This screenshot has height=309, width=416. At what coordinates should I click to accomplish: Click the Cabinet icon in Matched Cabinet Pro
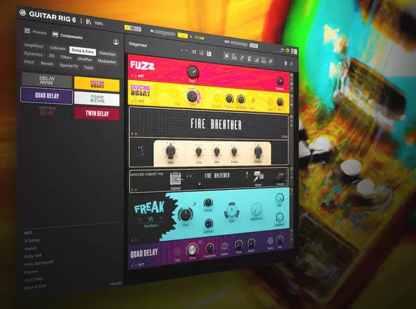(x=175, y=178)
